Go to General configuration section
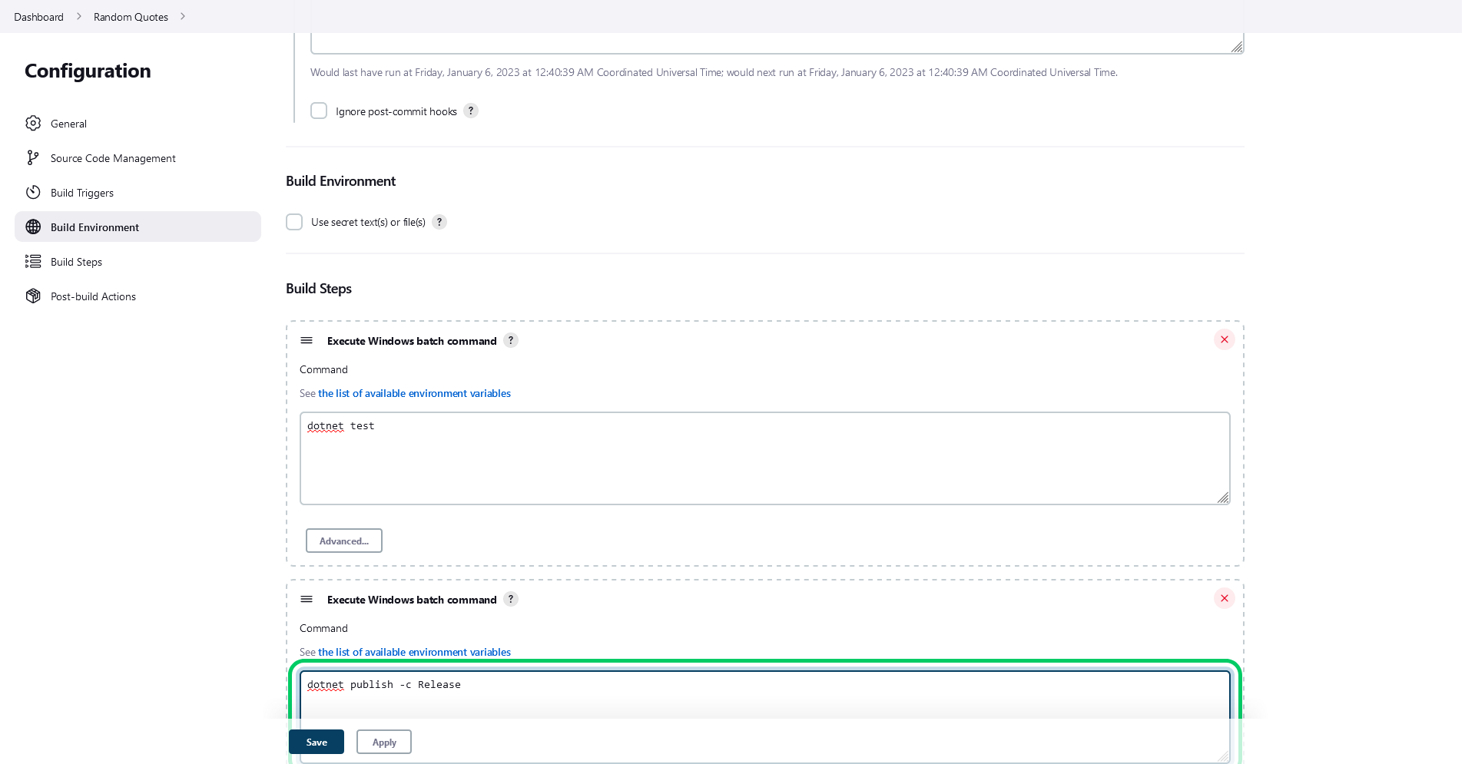Viewport: 1475px width, 764px height. 138,123
